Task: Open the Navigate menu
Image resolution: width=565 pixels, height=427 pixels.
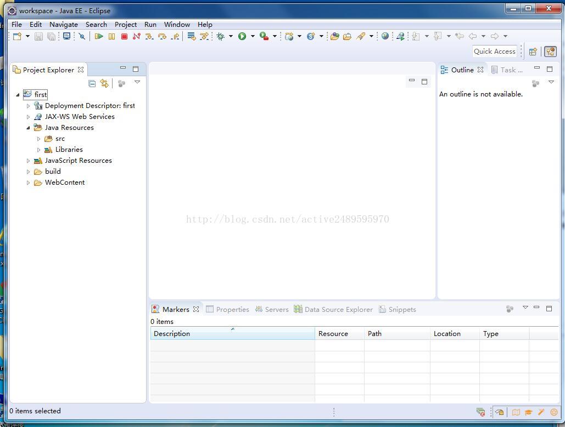Action: pos(64,25)
